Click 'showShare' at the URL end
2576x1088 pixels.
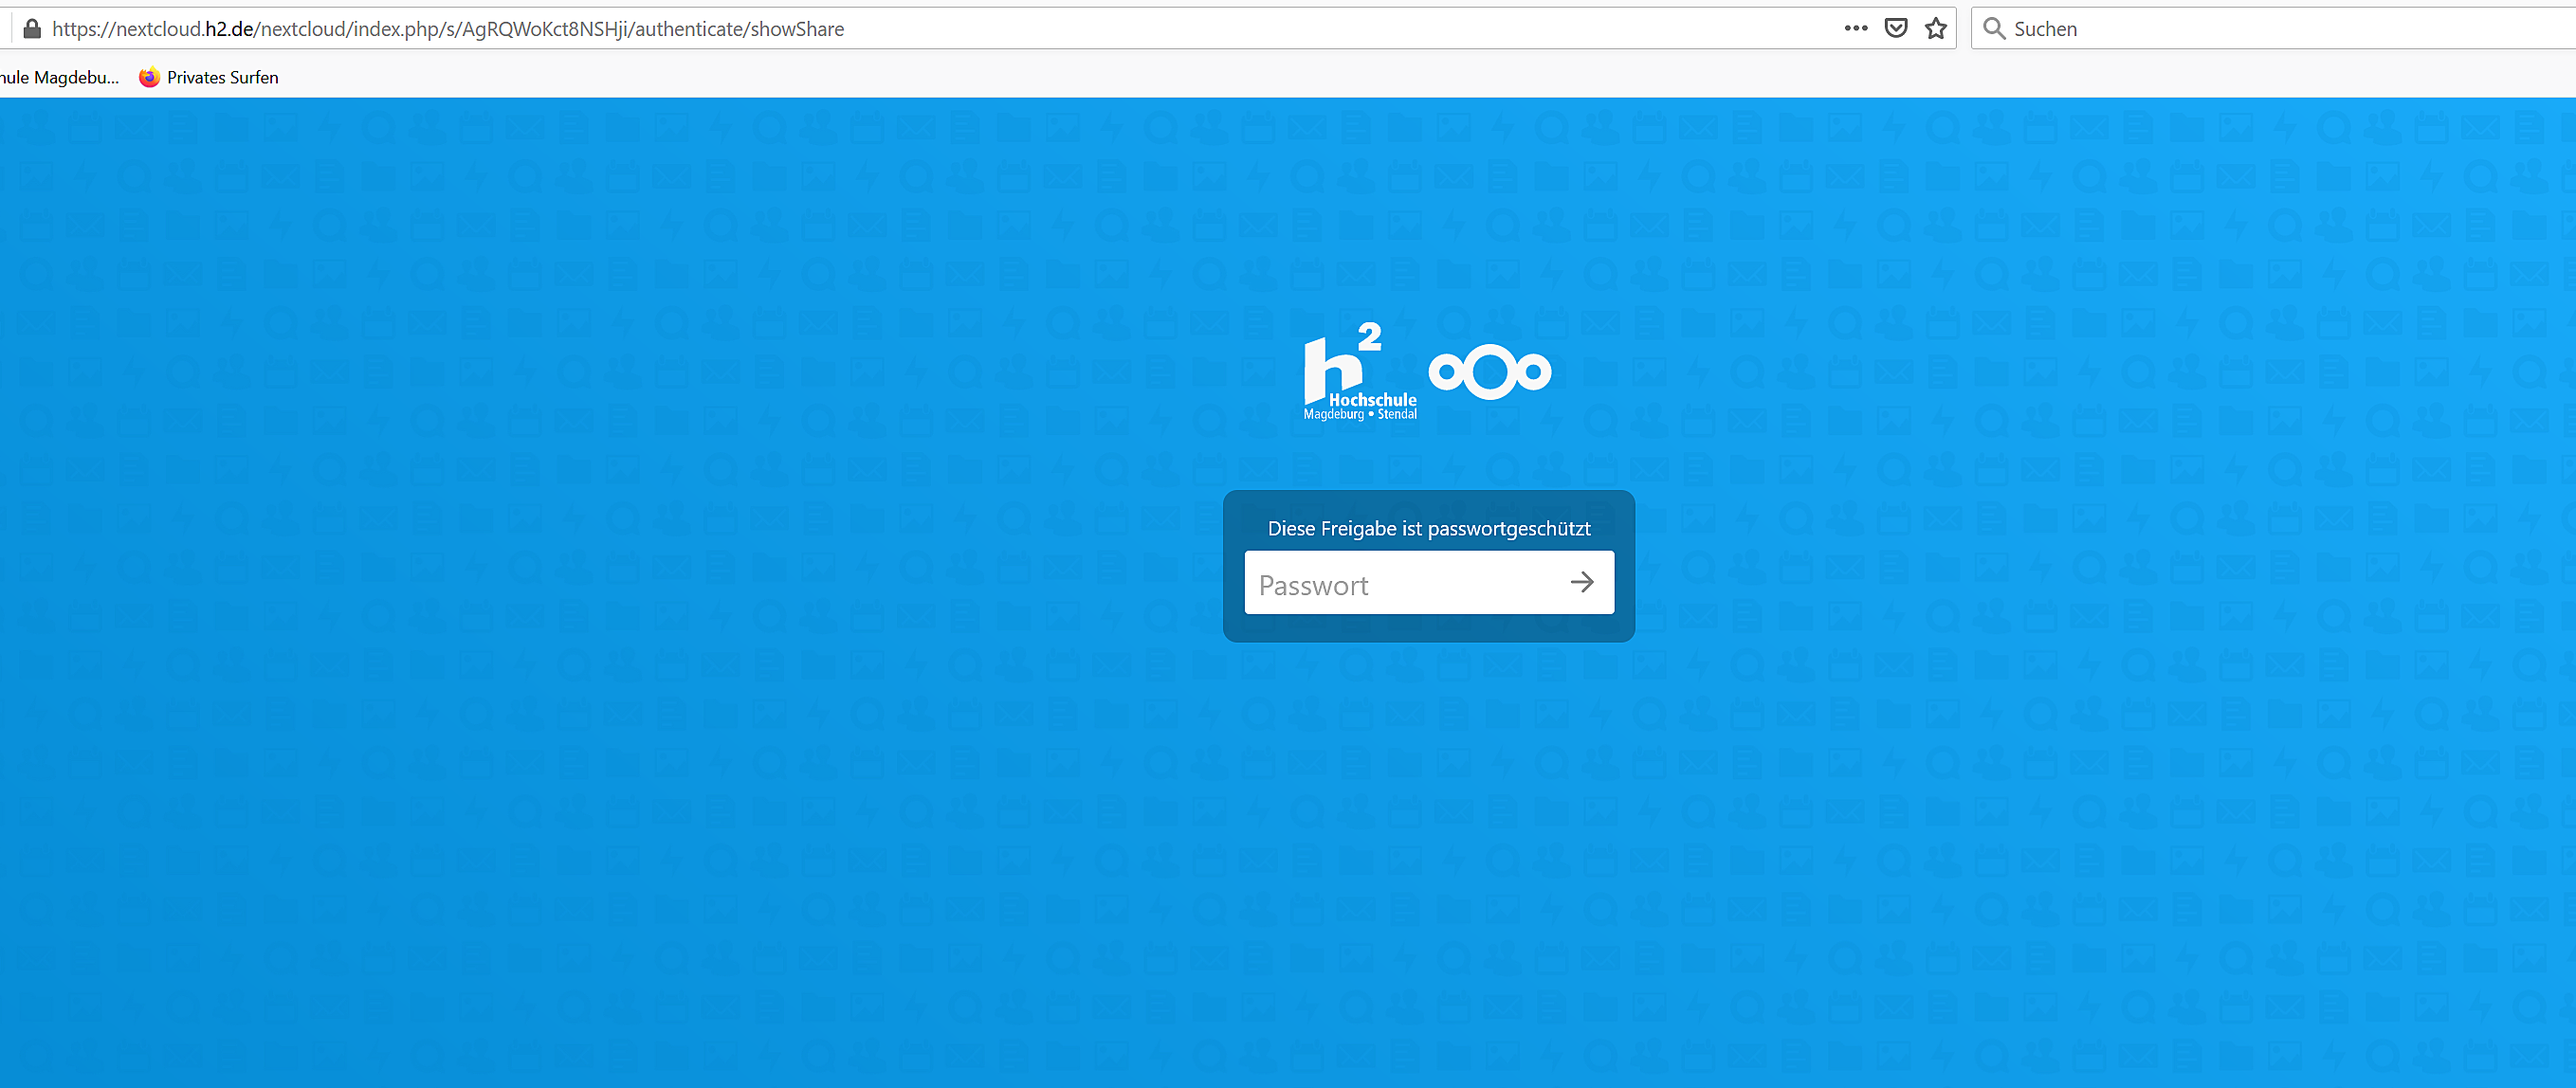tap(797, 29)
